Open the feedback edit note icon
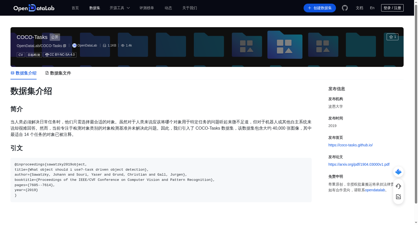The image size is (418, 225). [398, 197]
